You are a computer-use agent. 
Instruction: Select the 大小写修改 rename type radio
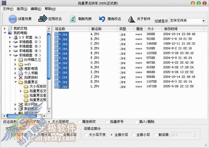tap(49, 122)
